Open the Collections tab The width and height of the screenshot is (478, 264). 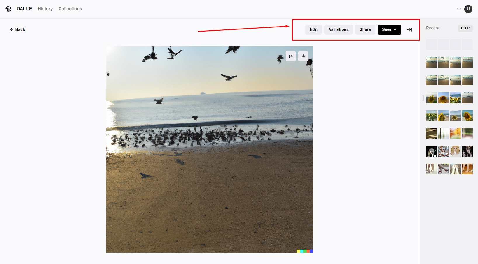point(70,9)
